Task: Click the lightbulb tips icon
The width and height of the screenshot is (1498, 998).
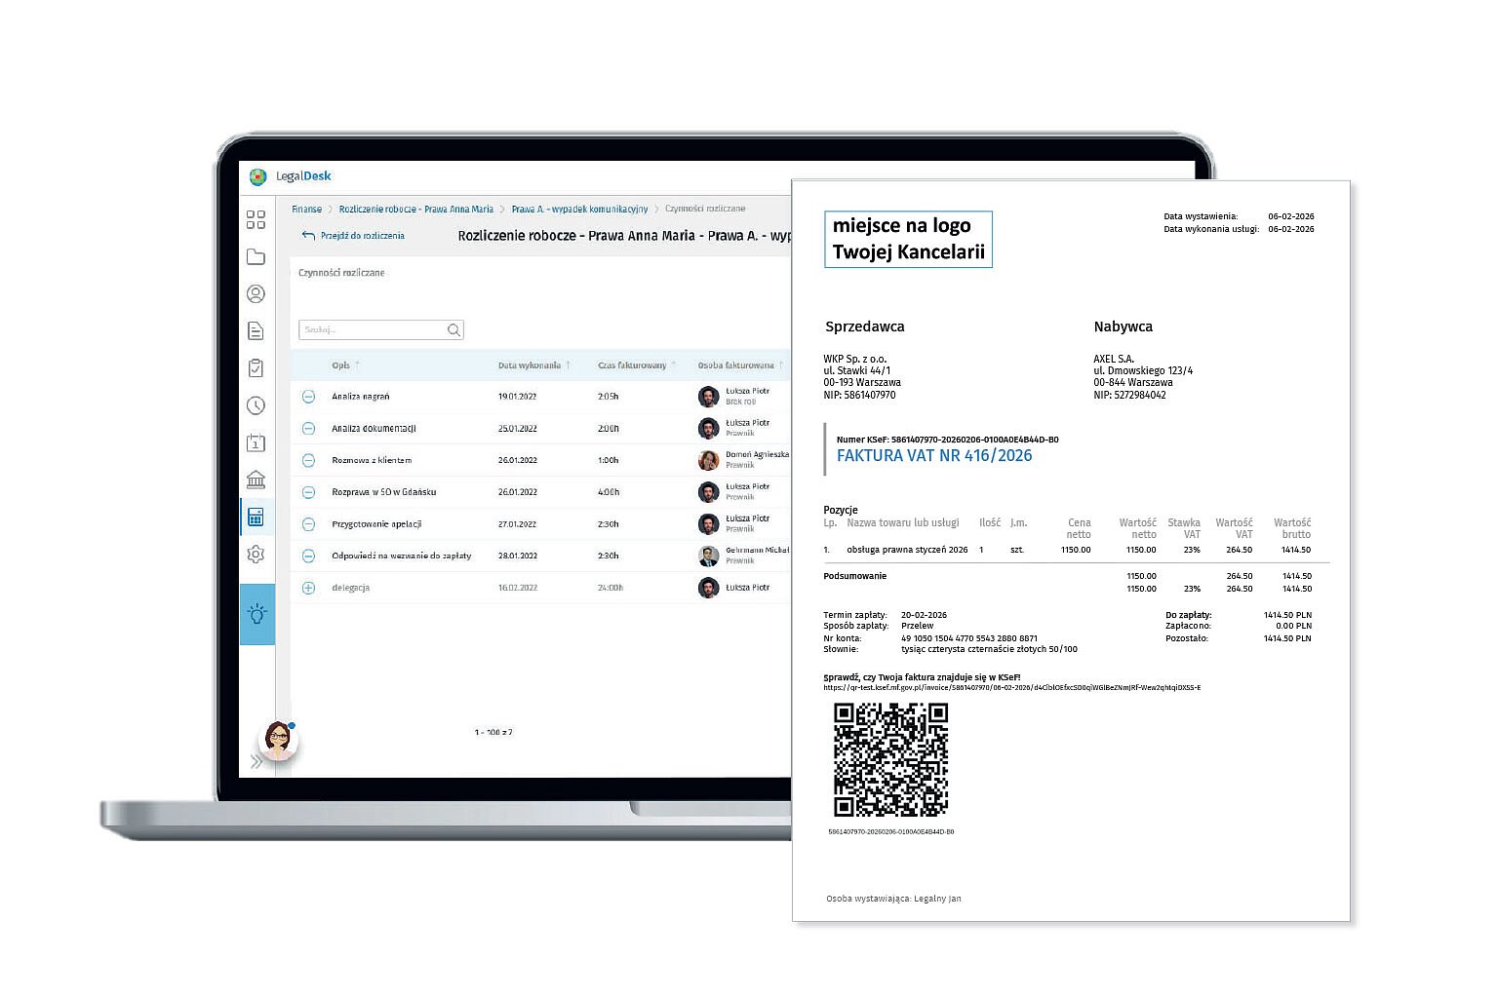Action: click(256, 614)
